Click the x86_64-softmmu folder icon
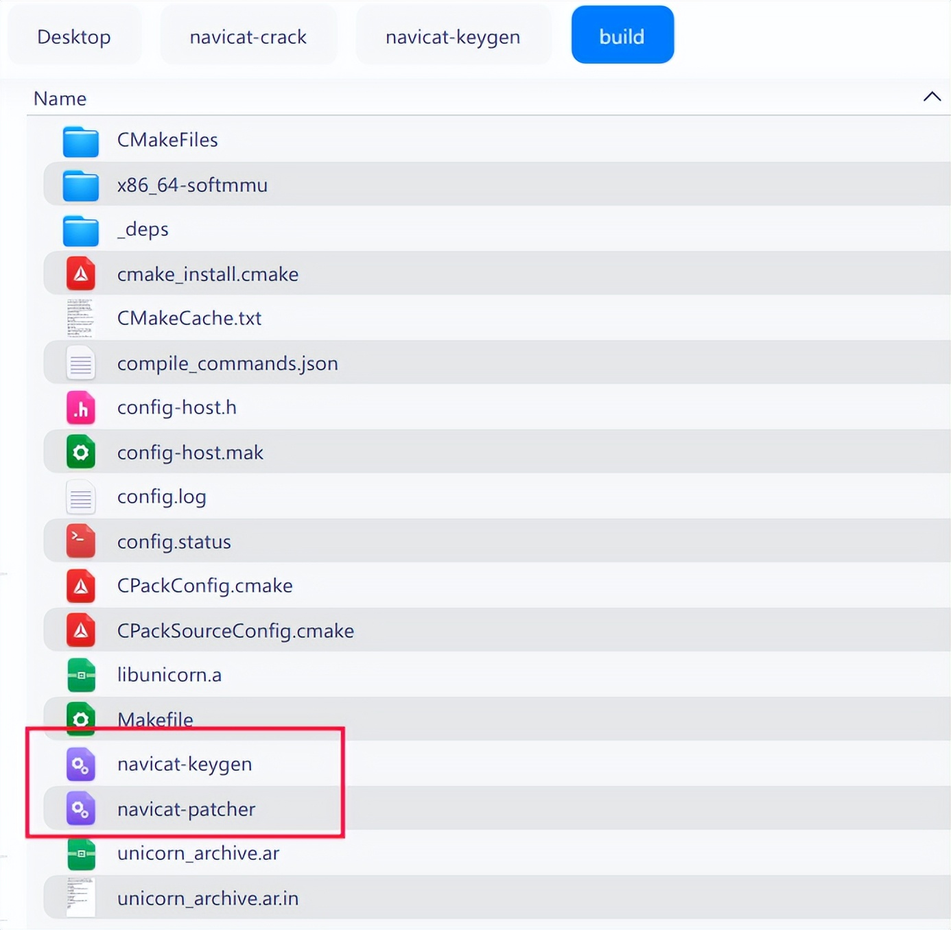The image size is (951, 930). (80, 186)
